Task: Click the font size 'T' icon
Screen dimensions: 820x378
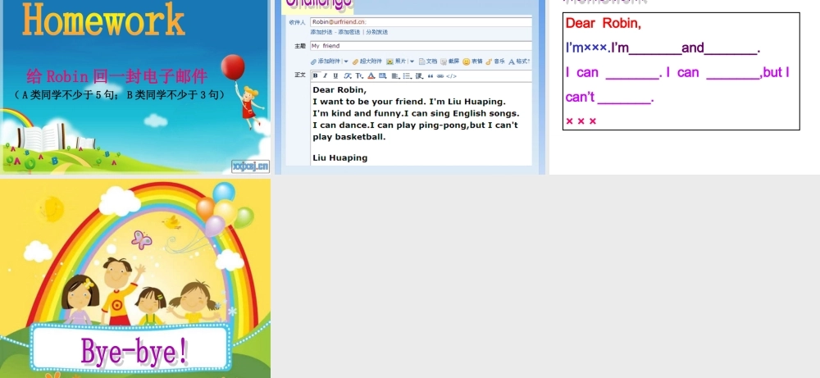Action: (x=359, y=75)
